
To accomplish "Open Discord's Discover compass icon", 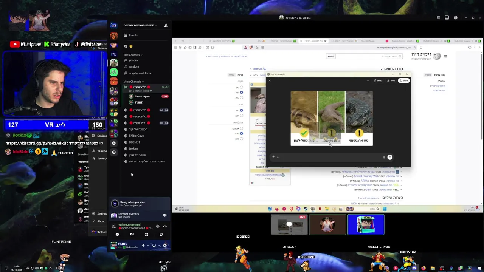I will pos(113,152).
